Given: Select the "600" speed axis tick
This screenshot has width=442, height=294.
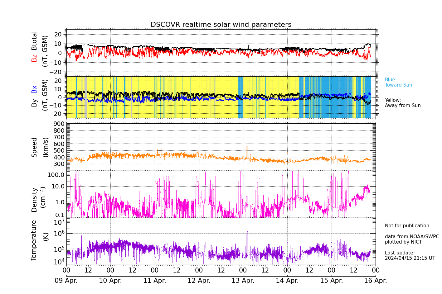Looking at the screenshot, I should [59, 144].
